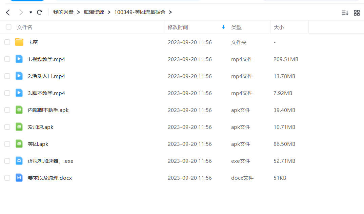Check the box for 爱加速.apk
This screenshot has width=364, height=214.
click(7, 127)
